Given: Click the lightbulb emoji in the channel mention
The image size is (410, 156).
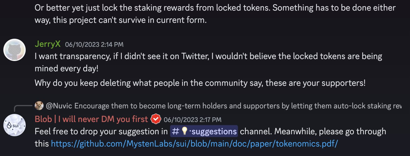Looking at the screenshot, I should [x=185, y=131].
